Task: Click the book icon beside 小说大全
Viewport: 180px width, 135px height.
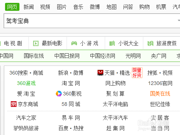Action: [x=112, y=43]
